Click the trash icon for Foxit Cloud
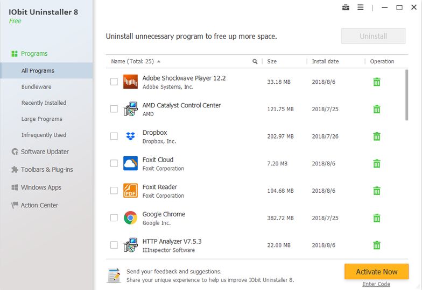 377,163
